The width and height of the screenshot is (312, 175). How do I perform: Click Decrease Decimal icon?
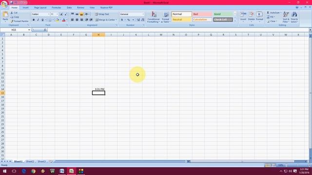click(x=143, y=20)
